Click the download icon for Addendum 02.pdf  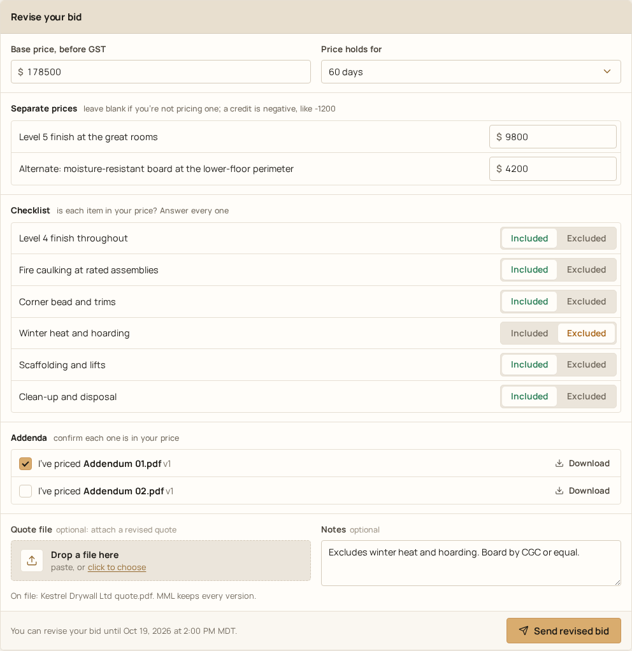point(559,490)
